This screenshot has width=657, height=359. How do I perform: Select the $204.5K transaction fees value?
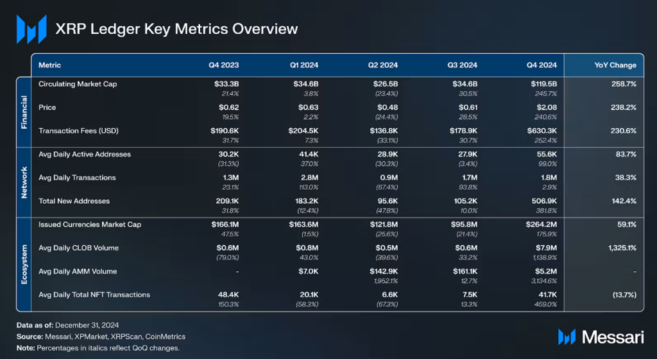click(303, 131)
